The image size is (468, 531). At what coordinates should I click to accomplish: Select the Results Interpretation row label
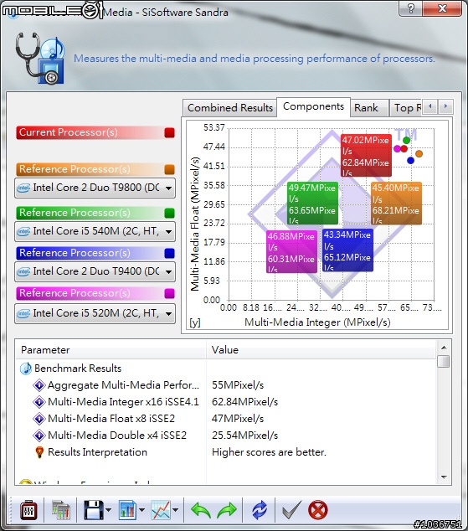pyautogui.click(x=97, y=452)
